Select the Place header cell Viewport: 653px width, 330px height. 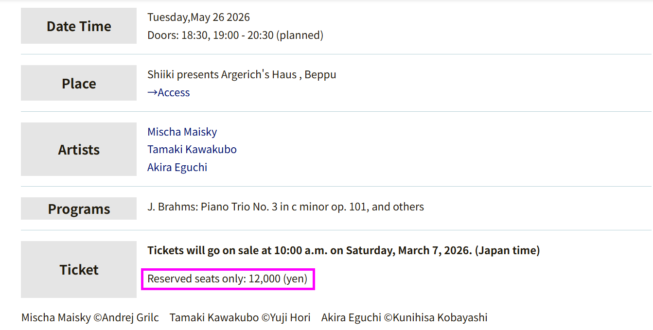pos(79,83)
